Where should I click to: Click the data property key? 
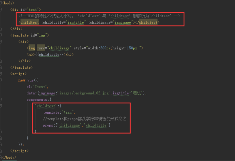pyautogui.click(x=31, y=93)
